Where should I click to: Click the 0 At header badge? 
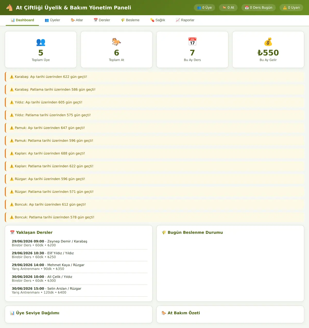point(228,7)
